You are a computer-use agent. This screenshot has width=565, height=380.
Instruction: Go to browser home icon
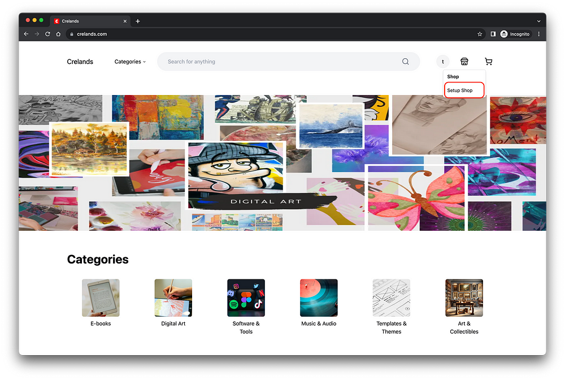pos(58,34)
